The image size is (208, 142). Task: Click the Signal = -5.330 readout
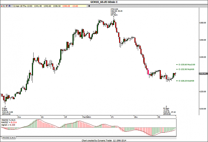(8, 125)
